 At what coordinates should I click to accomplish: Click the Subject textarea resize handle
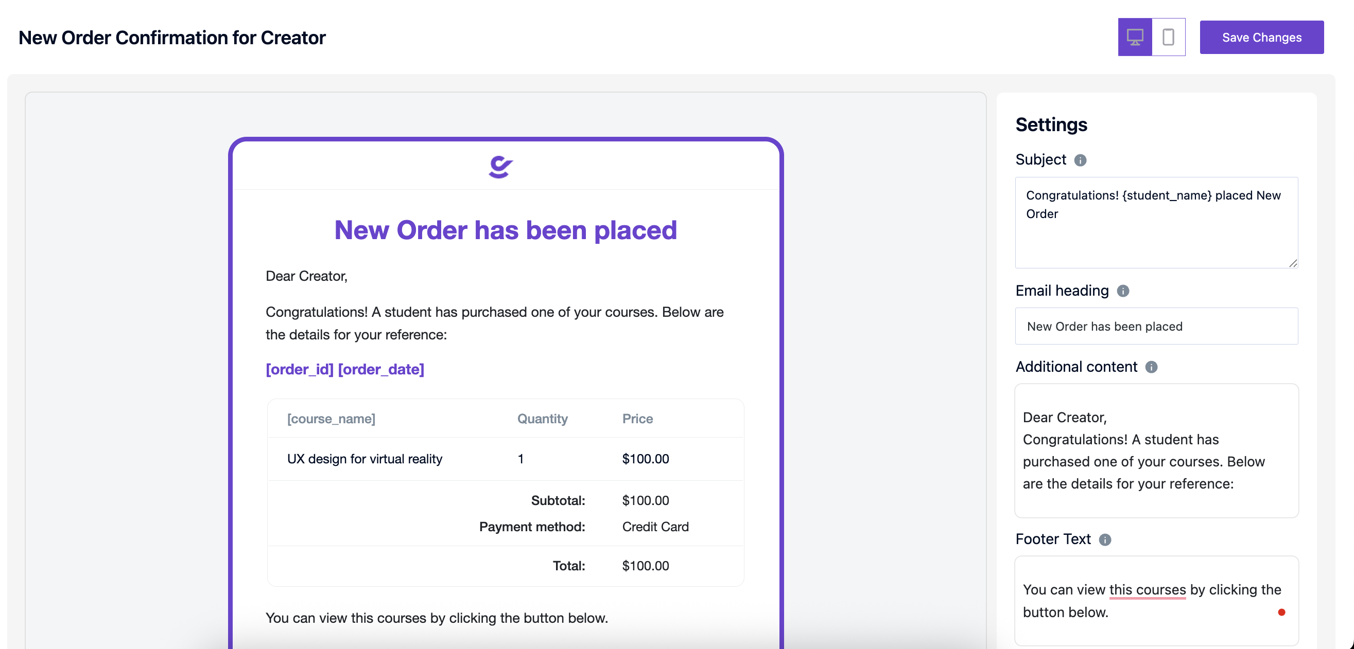click(1294, 264)
